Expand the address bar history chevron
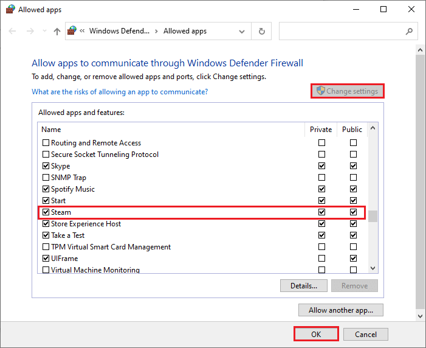The height and width of the screenshot is (348, 426). point(241,32)
